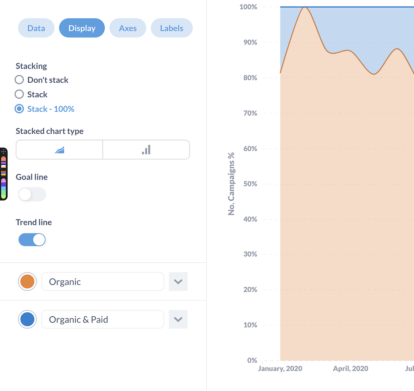Switch to the stacked bar chart type icon

(x=146, y=149)
